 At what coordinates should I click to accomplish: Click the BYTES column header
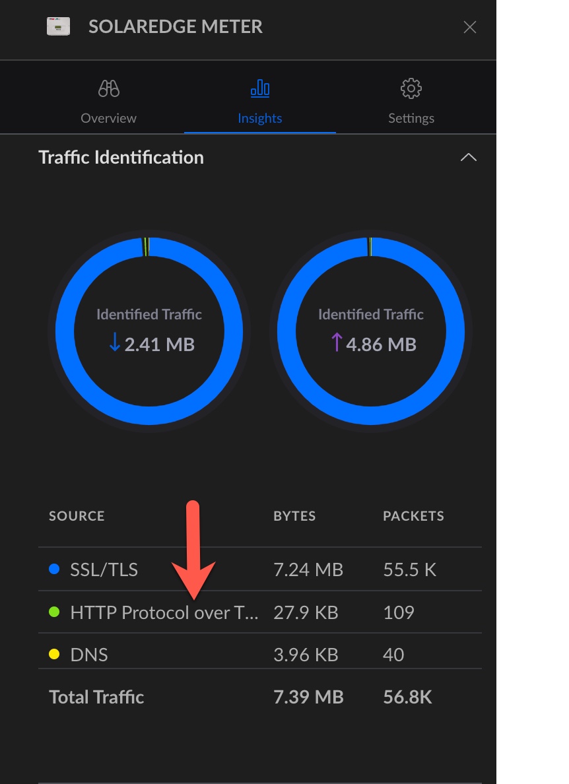pyautogui.click(x=294, y=516)
